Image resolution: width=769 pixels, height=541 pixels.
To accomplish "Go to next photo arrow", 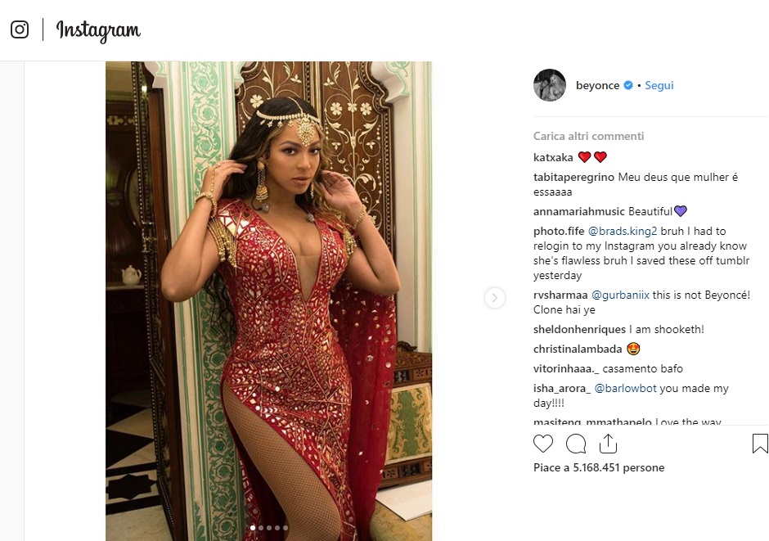I will click(494, 298).
